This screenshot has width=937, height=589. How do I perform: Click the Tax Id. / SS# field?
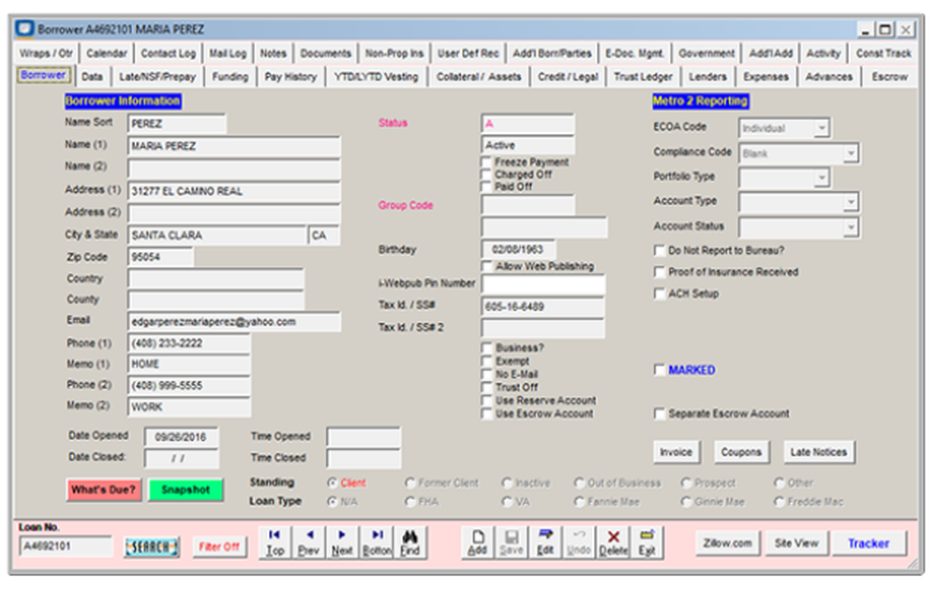543,306
